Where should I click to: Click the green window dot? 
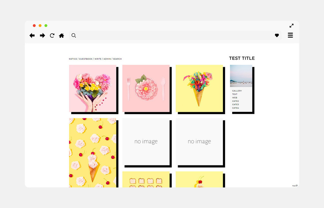(46, 26)
